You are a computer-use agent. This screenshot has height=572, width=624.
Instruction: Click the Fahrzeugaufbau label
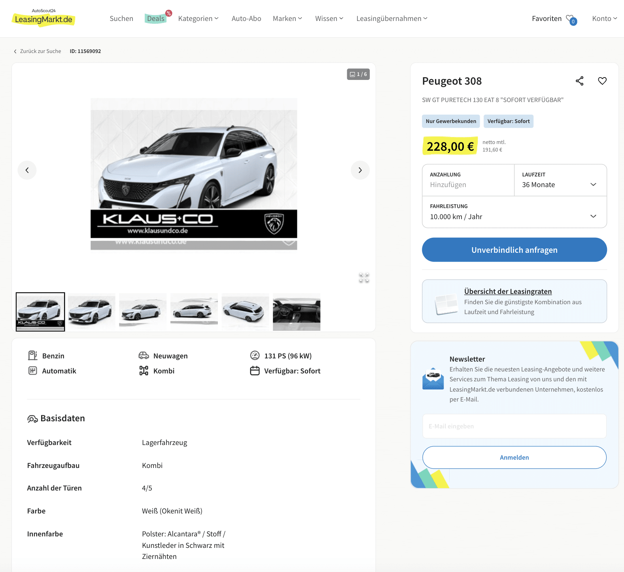pyautogui.click(x=53, y=466)
